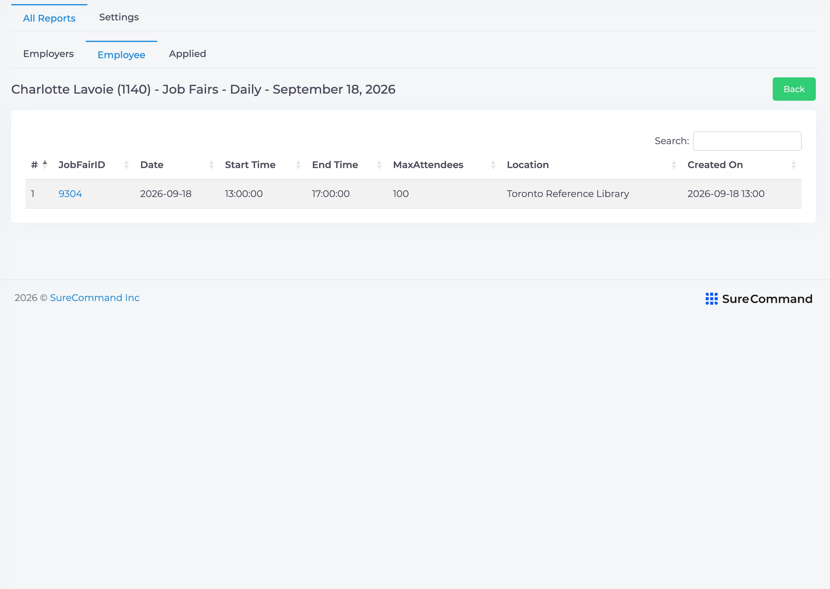Select the start time cell 13:00:00
Image resolution: width=830 pixels, height=589 pixels.
pyautogui.click(x=244, y=194)
